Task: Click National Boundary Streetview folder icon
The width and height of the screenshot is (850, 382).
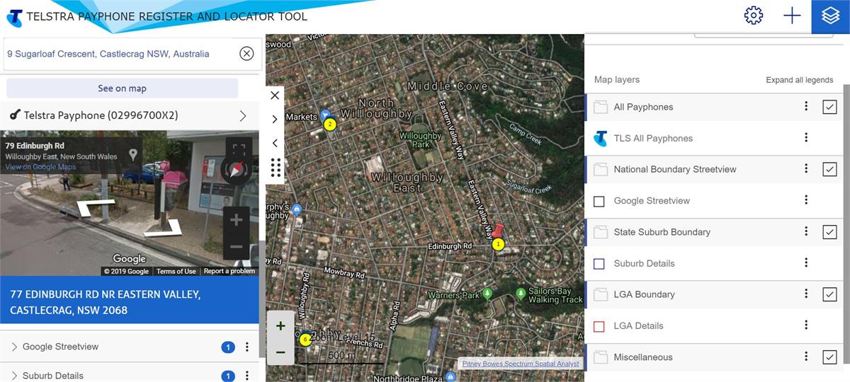Action: pos(601,170)
